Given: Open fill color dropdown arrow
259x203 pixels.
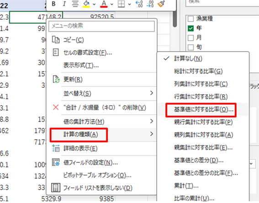Looking at the screenshot, I should 94,4.
